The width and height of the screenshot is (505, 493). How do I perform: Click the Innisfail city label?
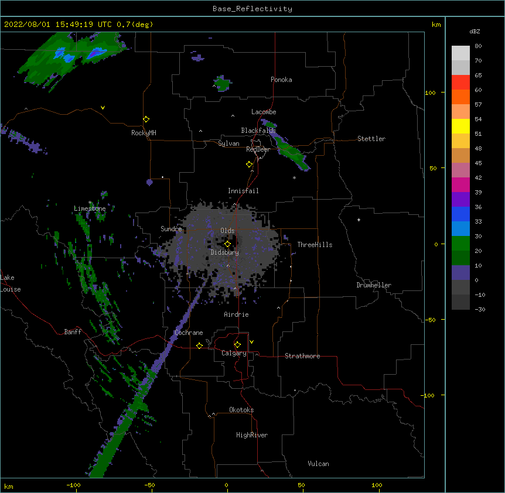(x=243, y=191)
